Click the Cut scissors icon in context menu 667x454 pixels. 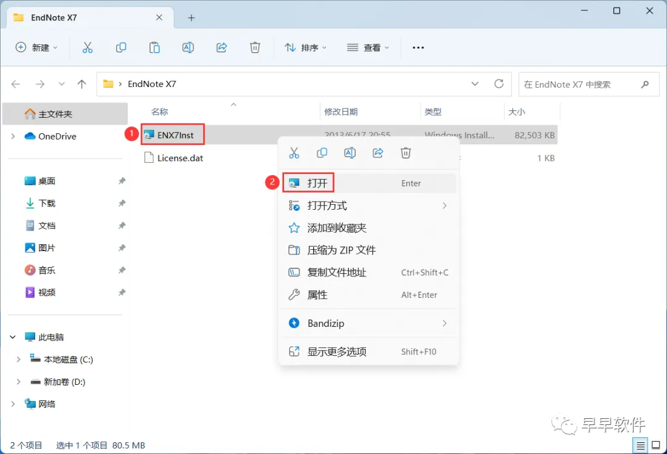point(294,153)
